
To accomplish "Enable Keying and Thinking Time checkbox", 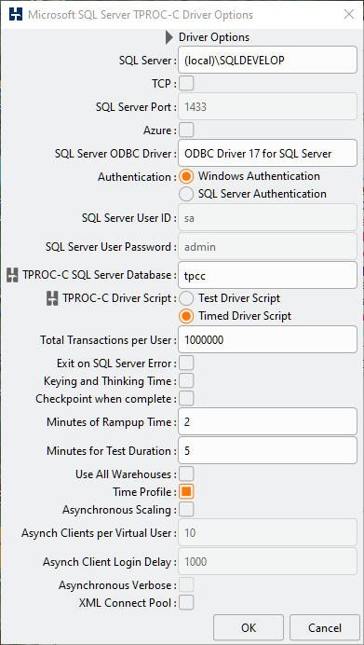I will (186, 381).
